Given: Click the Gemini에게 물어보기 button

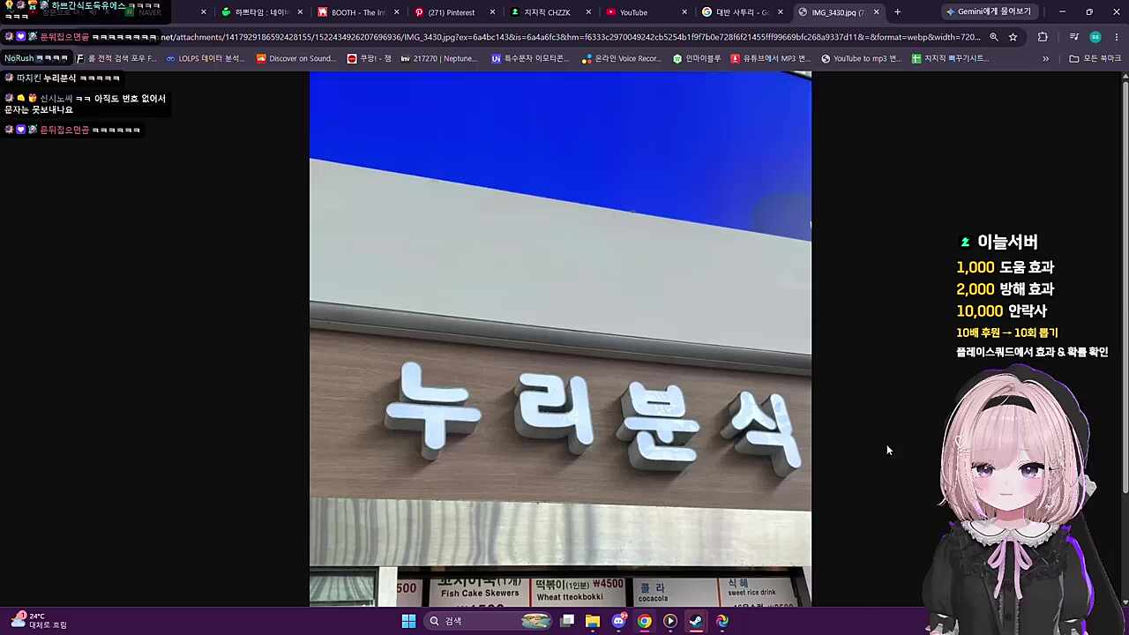Looking at the screenshot, I should pyautogui.click(x=988, y=11).
